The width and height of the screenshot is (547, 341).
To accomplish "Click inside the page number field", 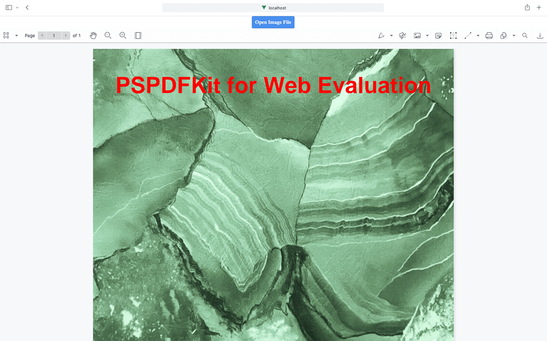I will pos(54,35).
